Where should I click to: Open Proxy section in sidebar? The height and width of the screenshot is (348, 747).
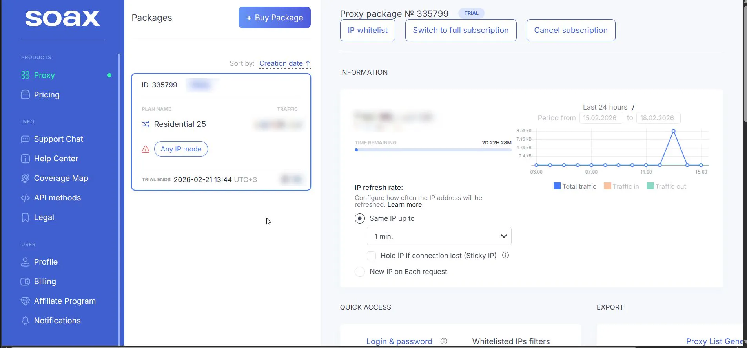coord(44,75)
